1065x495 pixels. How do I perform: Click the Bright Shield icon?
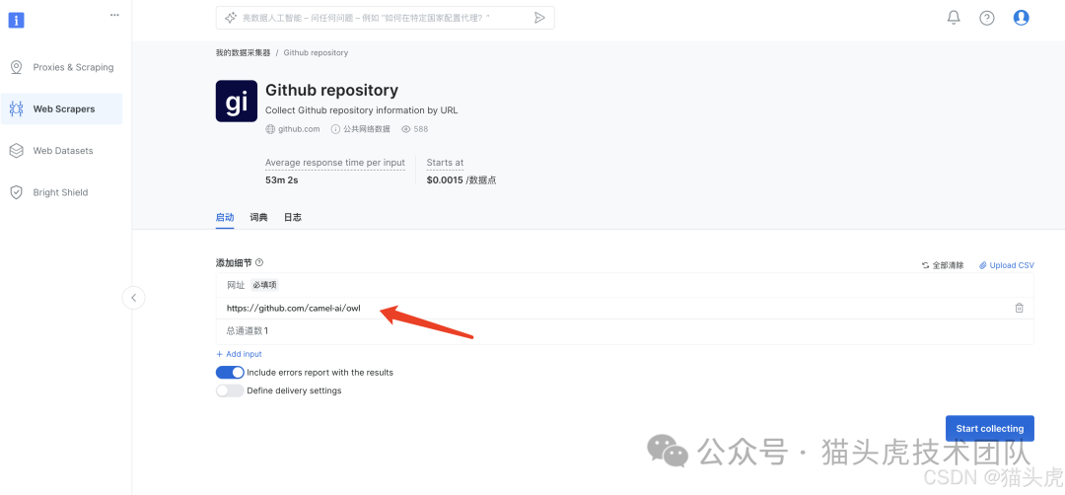(17, 192)
